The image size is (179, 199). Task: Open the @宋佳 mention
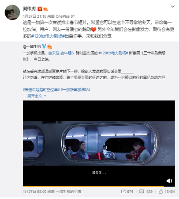(54, 53)
